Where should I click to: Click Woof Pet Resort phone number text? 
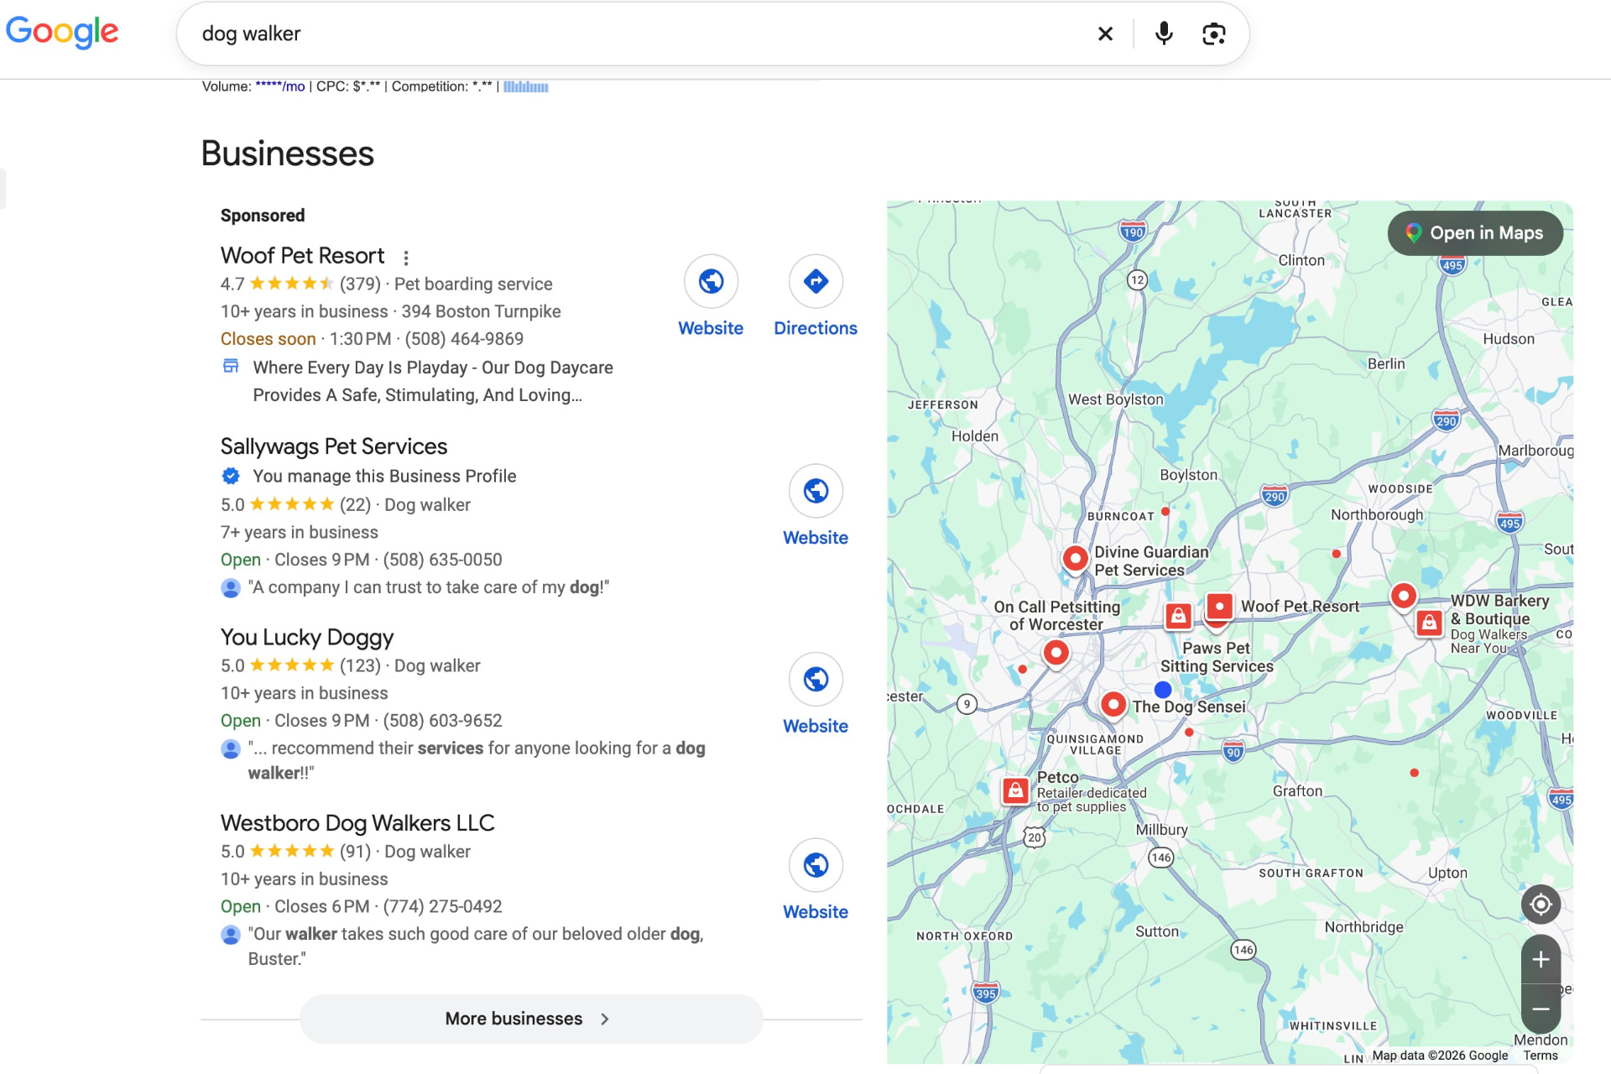click(464, 339)
